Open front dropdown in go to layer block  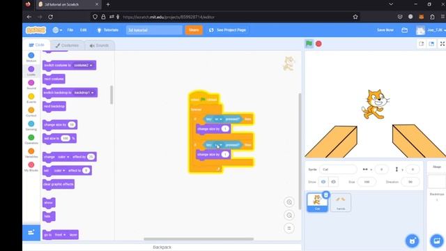(61, 235)
